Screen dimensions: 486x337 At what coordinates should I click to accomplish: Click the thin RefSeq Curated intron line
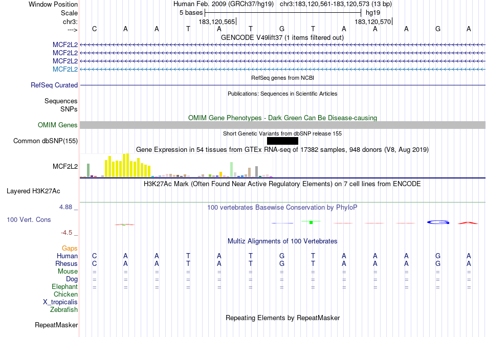pos(282,85)
